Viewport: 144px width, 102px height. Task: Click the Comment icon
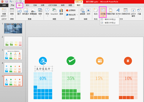point(96,10)
